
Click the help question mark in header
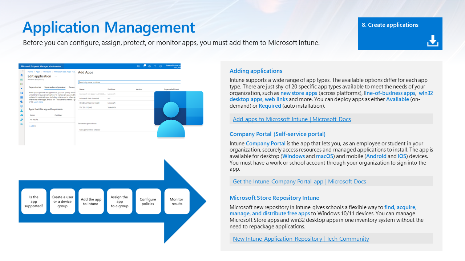coord(155,66)
